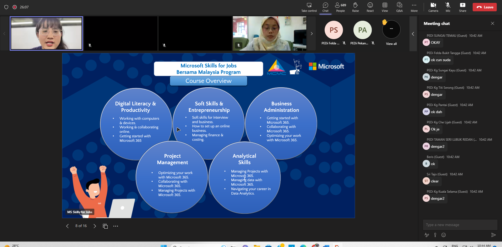Expand the More actions menu
502x247 pixels.
414,7
